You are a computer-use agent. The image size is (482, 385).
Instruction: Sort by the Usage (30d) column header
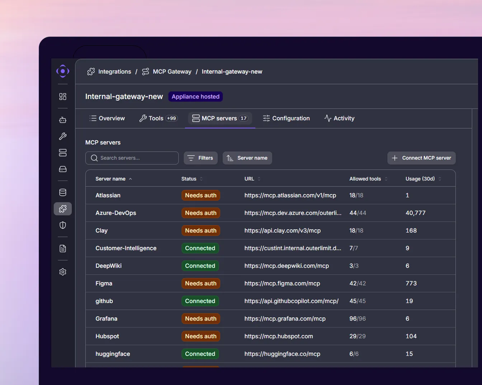pos(423,179)
